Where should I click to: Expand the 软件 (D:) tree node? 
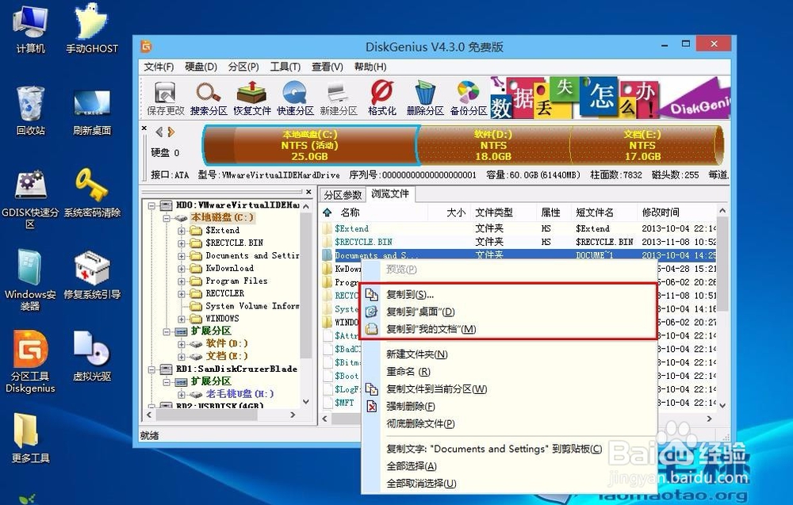point(181,344)
